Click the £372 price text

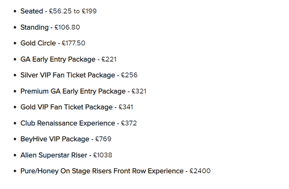click(129, 123)
